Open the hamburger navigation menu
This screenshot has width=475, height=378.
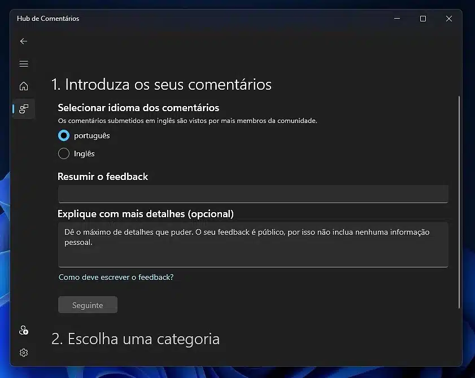pos(24,64)
